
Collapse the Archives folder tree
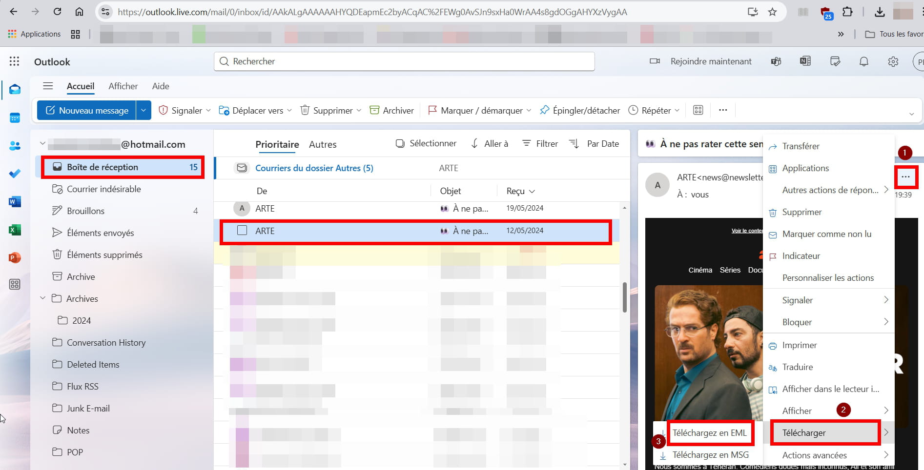pyautogui.click(x=43, y=298)
